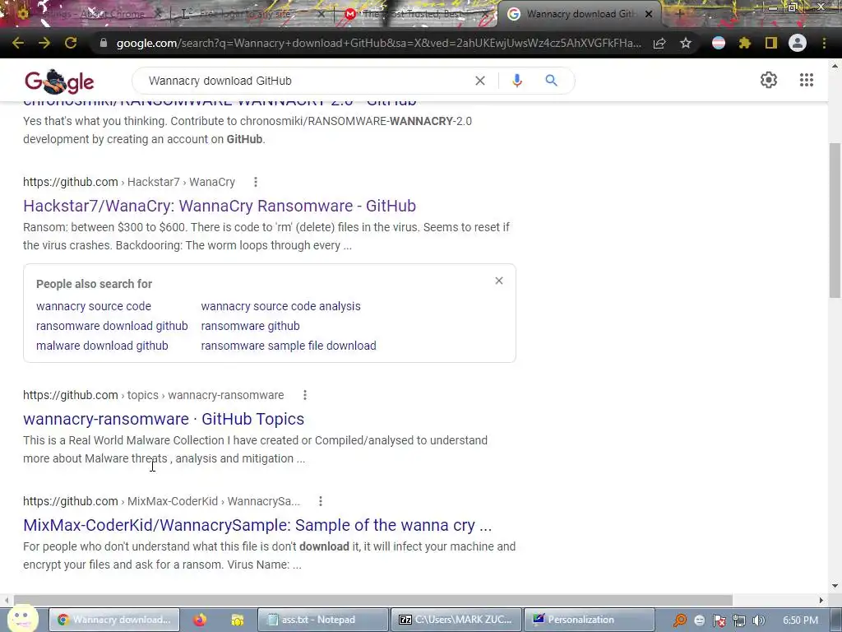Click the magnifier tray icon
Image resolution: width=842 pixels, height=632 pixels.
(x=680, y=620)
